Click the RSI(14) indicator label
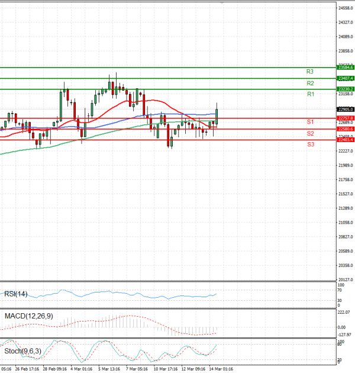The height and width of the screenshot is (373, 355). 17,293
